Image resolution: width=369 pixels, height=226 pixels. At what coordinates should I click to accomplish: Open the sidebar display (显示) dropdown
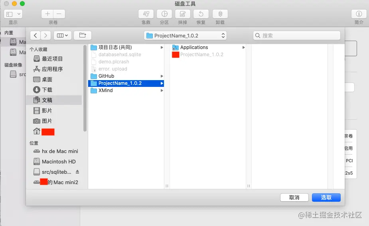coord(13,14)
